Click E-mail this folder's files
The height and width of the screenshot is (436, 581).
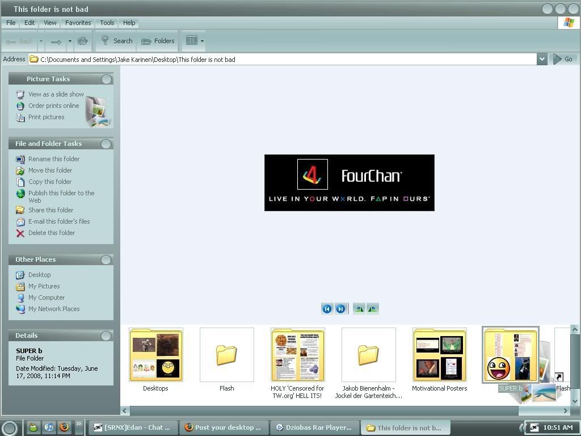pyautogui.click(x=59, y=221)
